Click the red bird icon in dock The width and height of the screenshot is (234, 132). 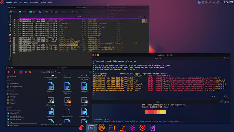pos(81,128)
